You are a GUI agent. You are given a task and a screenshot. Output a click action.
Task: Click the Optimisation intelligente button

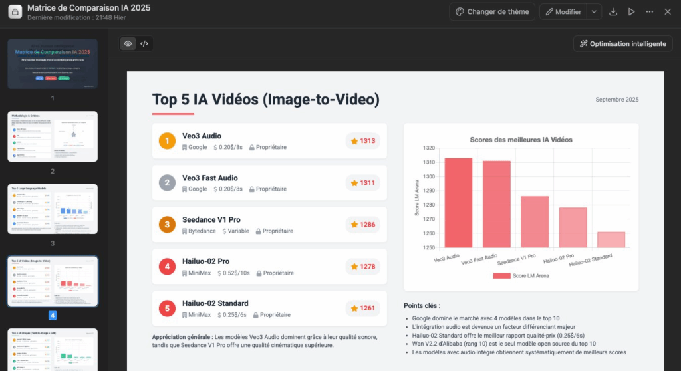622,44
